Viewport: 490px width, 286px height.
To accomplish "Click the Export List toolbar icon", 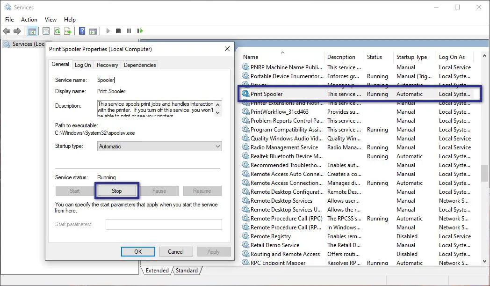I will coord(67,31).
